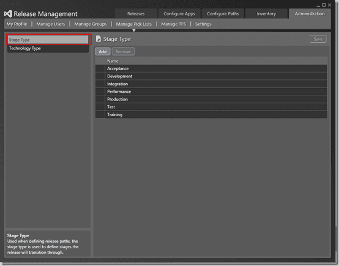The image size is (339, 266).
Task: Select the Administration tab
Action: [310, 13]
